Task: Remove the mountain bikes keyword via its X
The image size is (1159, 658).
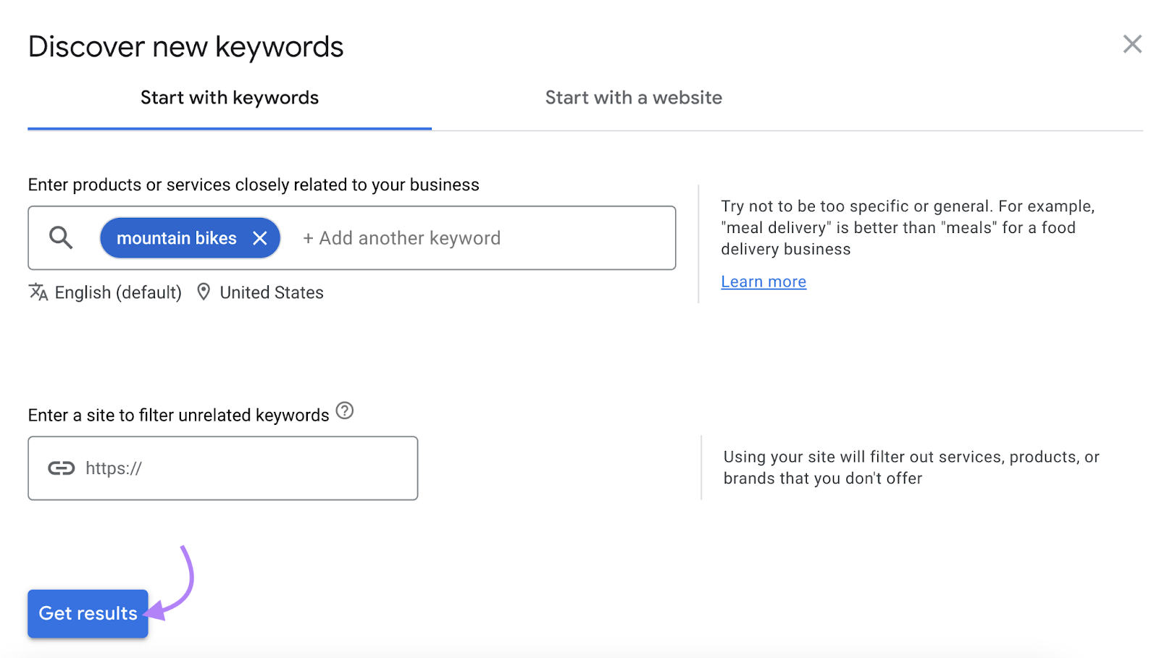Action: [x=260, y=237]
